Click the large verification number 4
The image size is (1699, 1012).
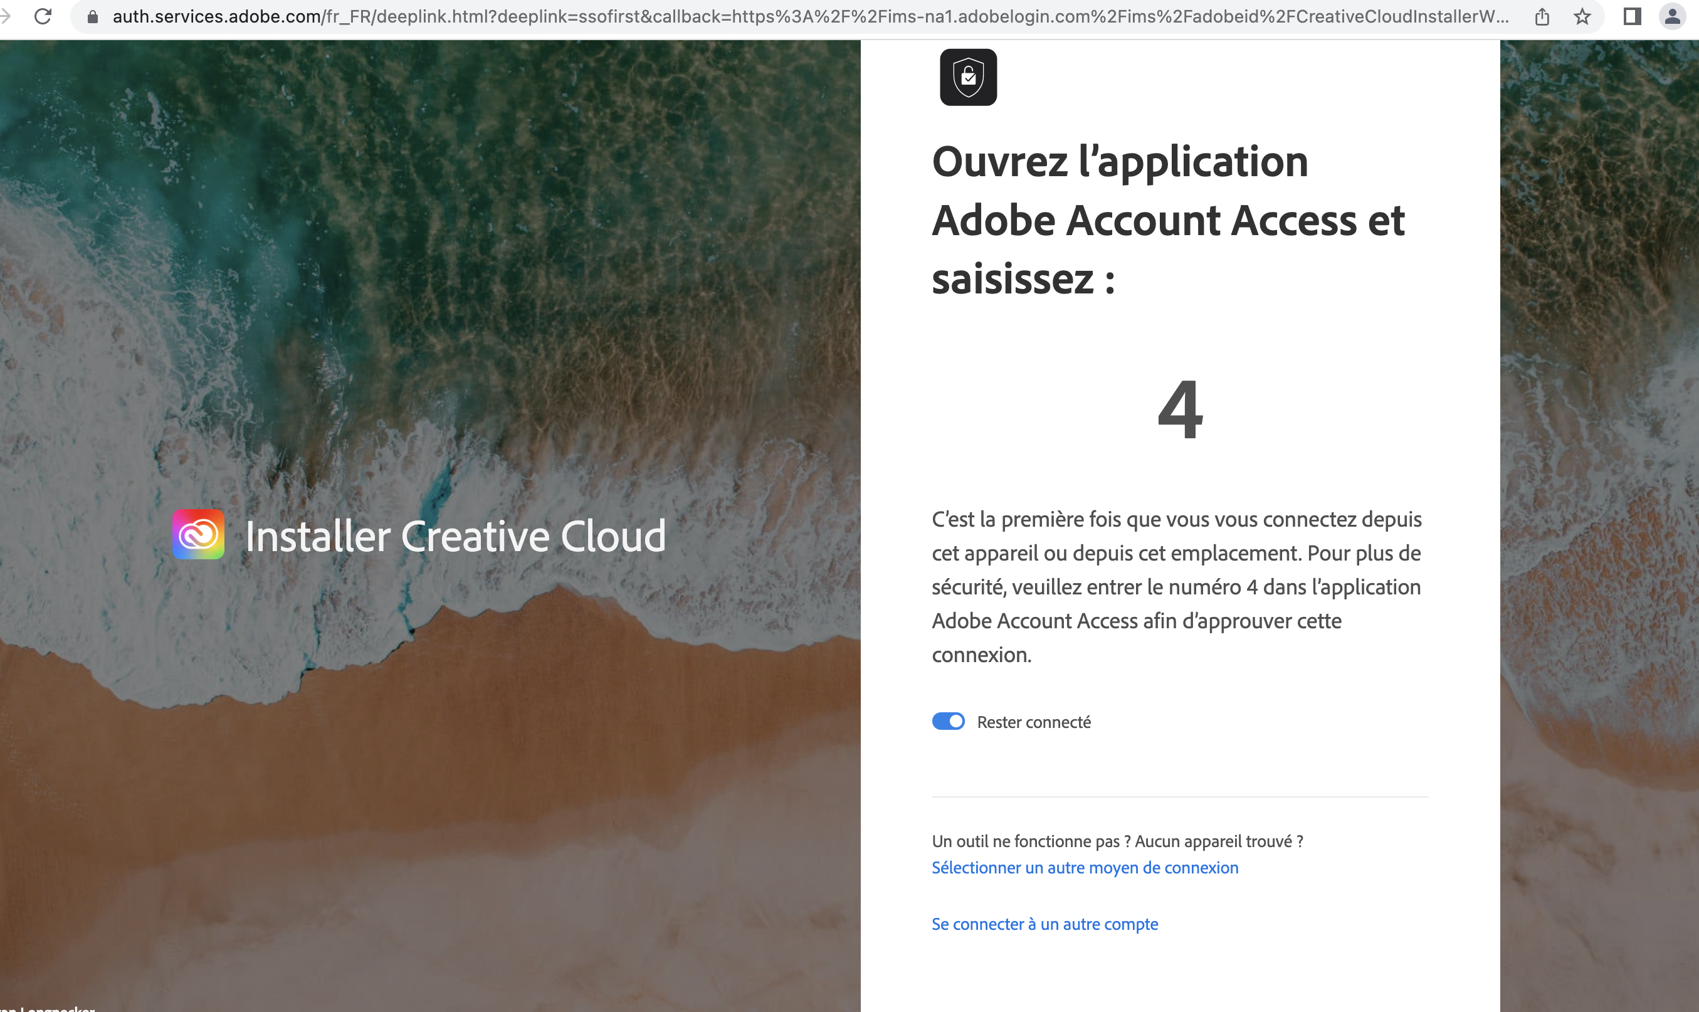click(1180, 410)
